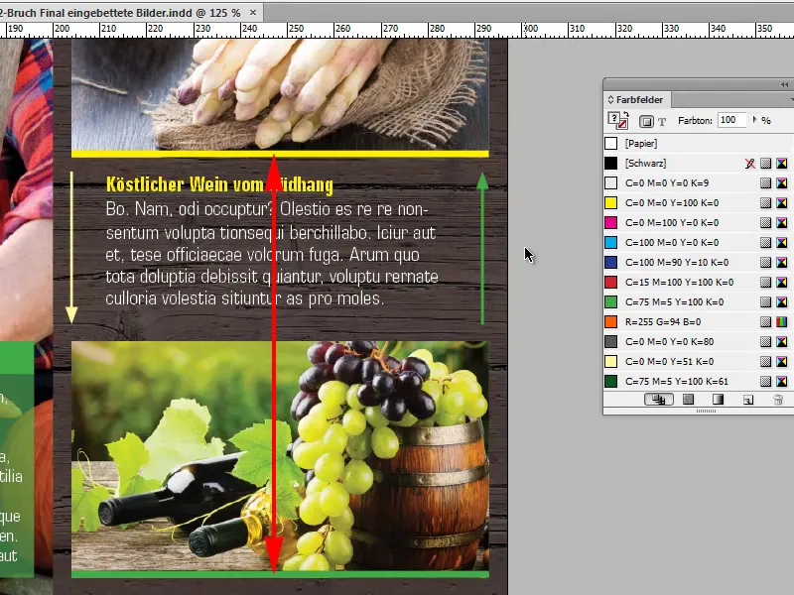Open the Farbton tint dropdown arrow
Viewport: 794px width, 595px height.
pos(754,120)
